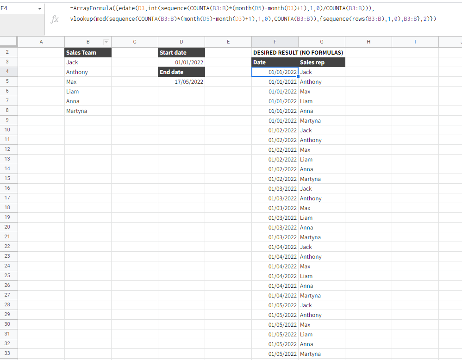Click the Date column header cell
Screen dimensions: 462x360
pos(275,62)
